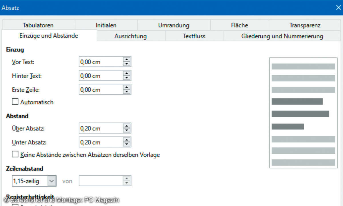Go to the Textfluss tab
This screenshot has height=206, width=343.
click(194, 36)
